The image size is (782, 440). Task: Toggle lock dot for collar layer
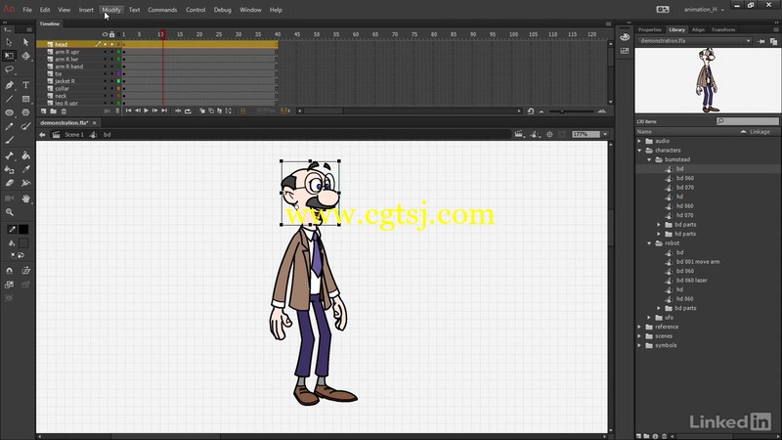click(111, 88)
